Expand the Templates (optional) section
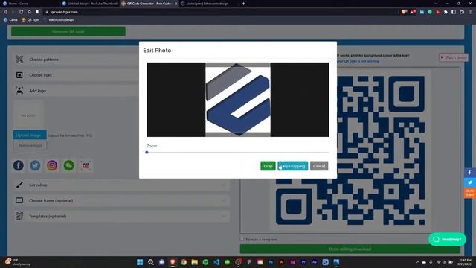The image size is (476, 268). click(121, 216)
